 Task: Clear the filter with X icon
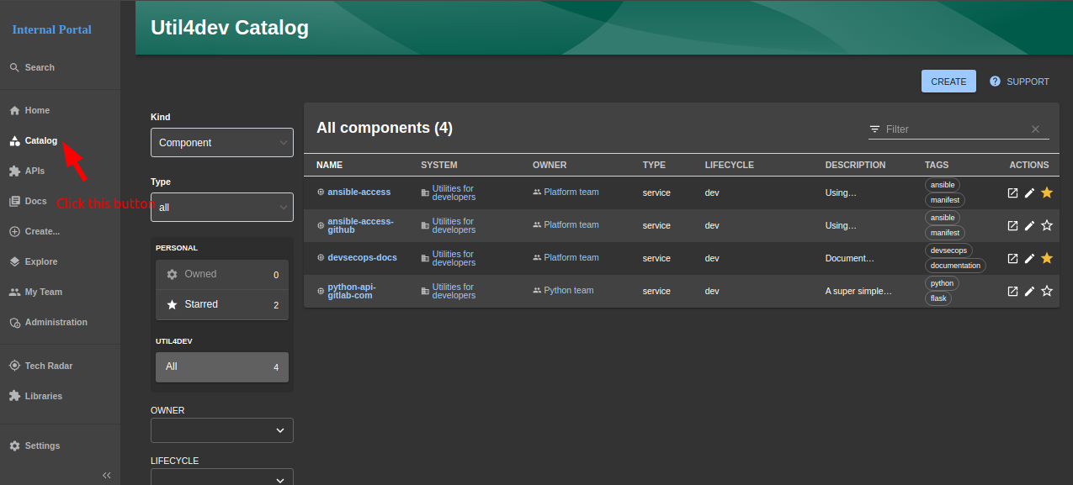pyautogui.click(x=1035, y=129)
